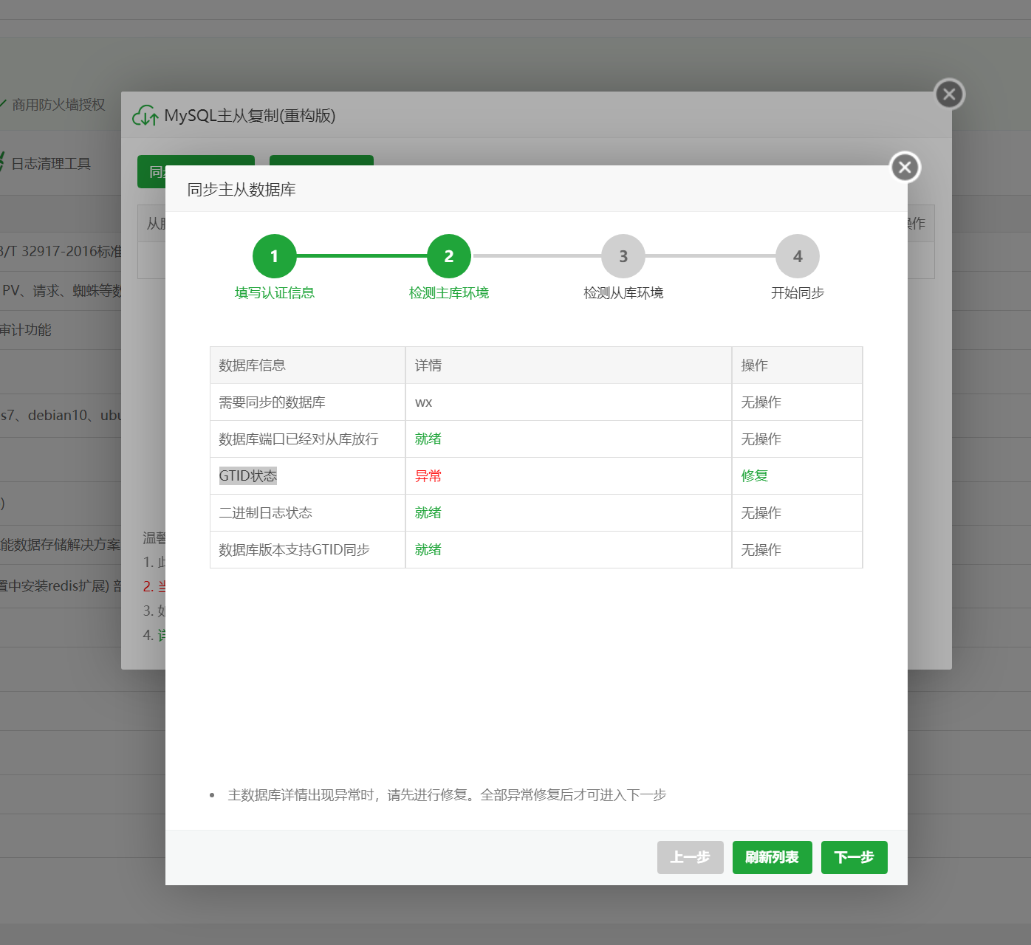The height and width of the screenshot is (945, 1031).
Task: Click the 刷新列表 button
Action: [x=773, y=857]
